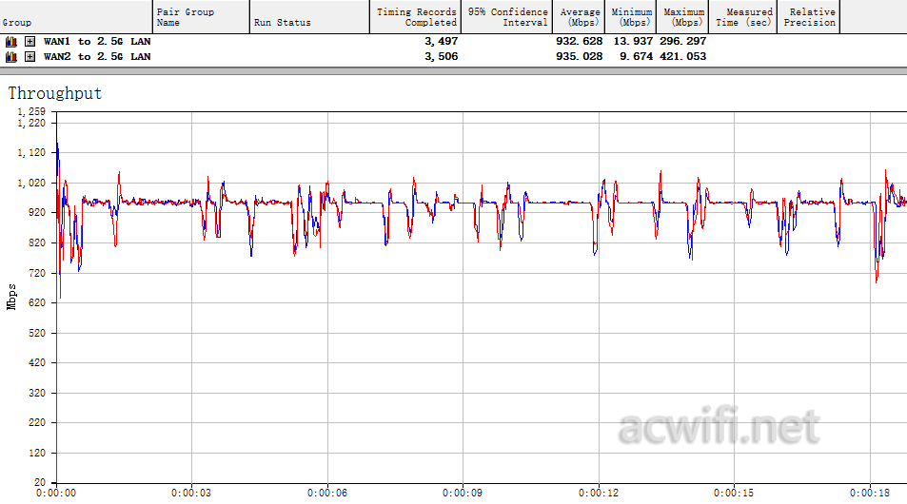Click WAN2 minimum value 9.674
907x504 pixels.
coord(637,57)
